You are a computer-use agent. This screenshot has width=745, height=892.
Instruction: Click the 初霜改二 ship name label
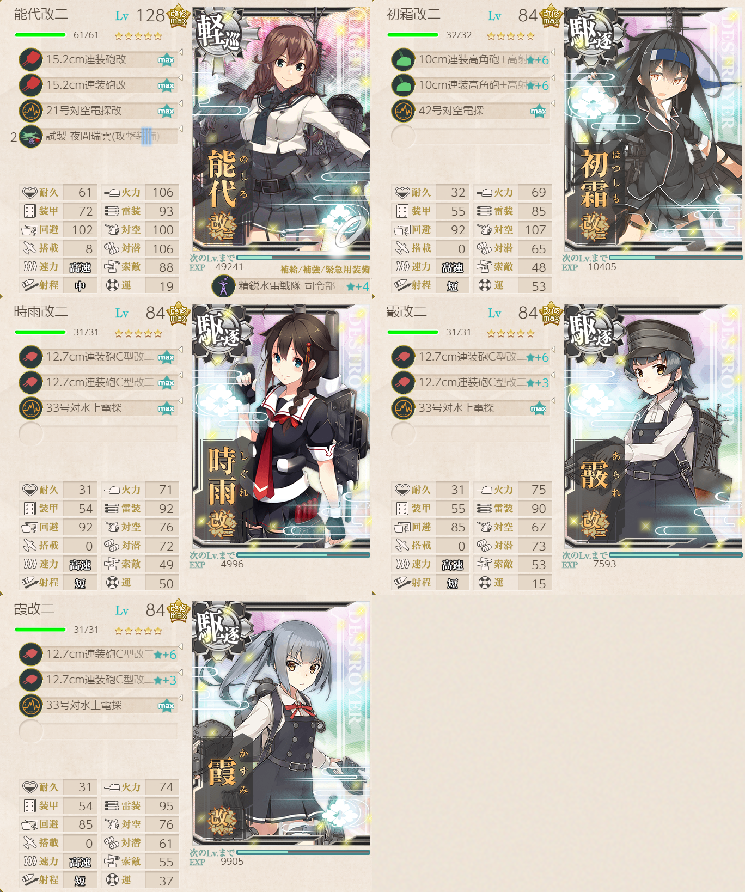[413, 14]
